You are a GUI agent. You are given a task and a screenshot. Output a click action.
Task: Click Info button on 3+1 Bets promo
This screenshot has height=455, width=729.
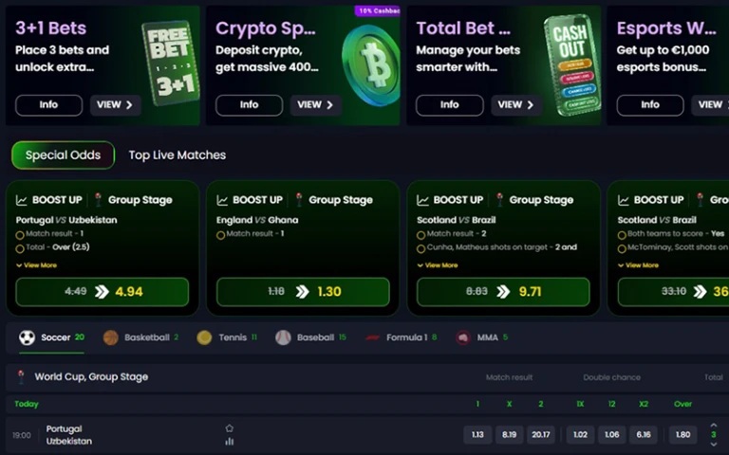tap(48, 105)
